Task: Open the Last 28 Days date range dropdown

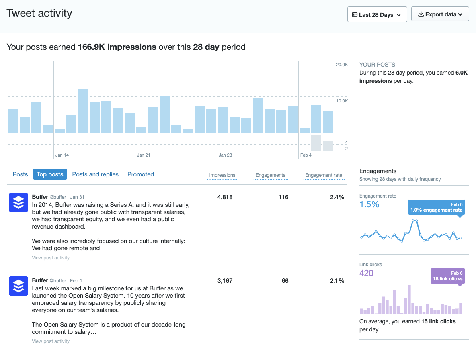Action: (377, 14)
